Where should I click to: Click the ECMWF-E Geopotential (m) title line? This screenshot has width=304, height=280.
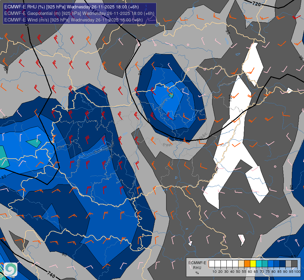click(79, 13)
